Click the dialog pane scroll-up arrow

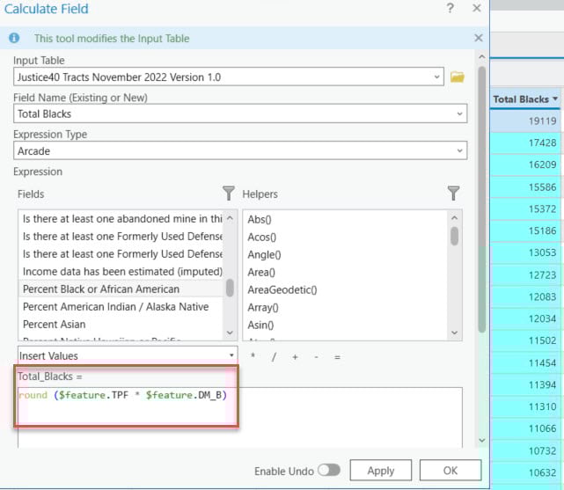click(x=481, y=57)
